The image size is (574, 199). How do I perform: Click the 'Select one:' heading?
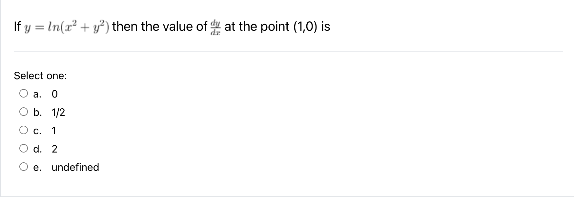40,76
